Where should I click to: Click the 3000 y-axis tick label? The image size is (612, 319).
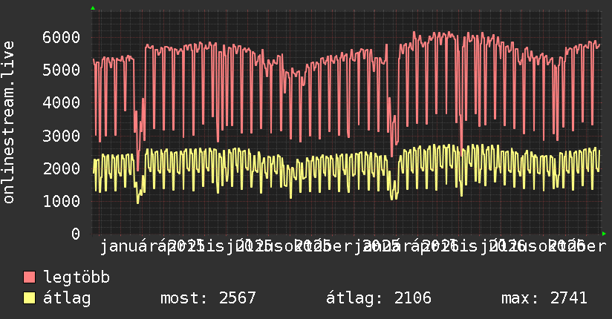(62, 136)
